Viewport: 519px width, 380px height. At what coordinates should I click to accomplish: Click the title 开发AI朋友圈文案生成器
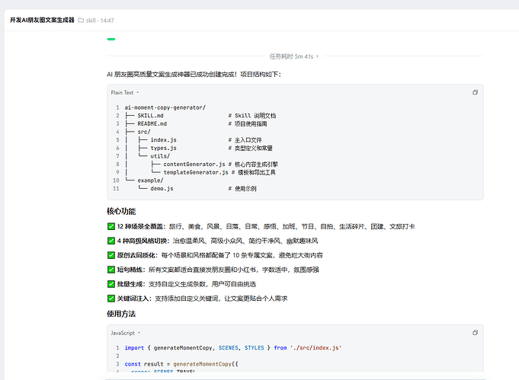click(42, 20)
